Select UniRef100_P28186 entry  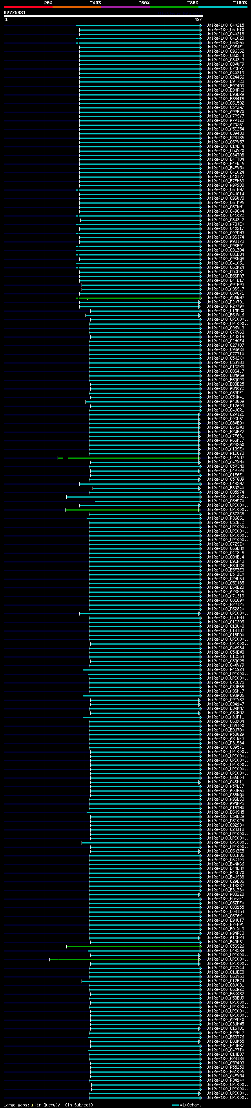225,138
